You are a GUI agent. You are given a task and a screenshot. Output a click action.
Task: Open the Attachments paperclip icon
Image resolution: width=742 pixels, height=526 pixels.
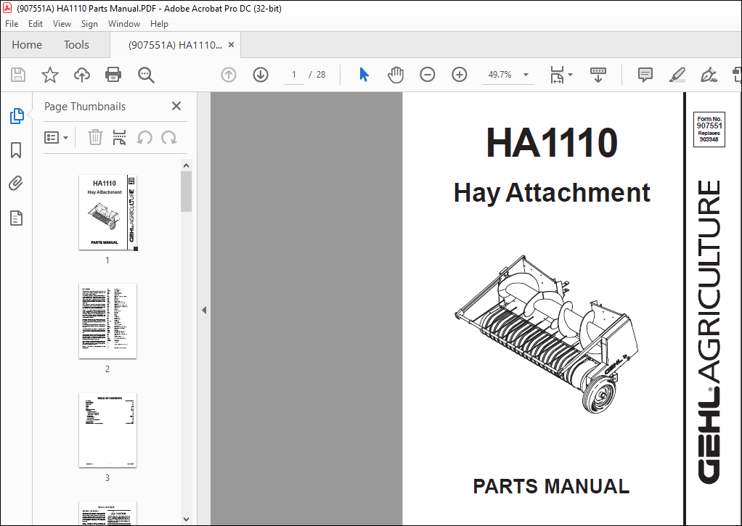pyautogui.click(x=16, y=184)
